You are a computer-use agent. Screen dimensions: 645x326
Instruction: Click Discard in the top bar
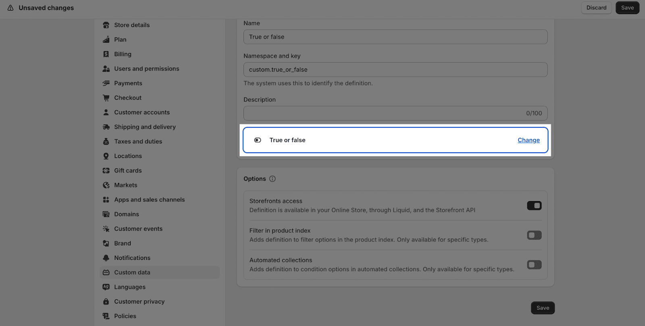596,8
